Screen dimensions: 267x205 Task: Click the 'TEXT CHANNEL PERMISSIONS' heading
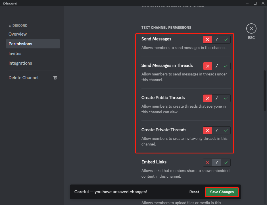pyautogui.click(x=166, y=28)
